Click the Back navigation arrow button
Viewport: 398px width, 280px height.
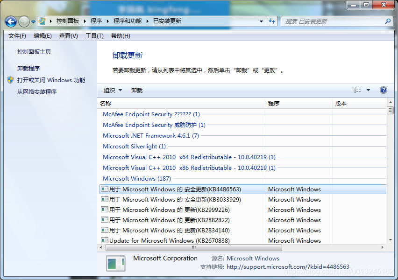tap(11, 21)
